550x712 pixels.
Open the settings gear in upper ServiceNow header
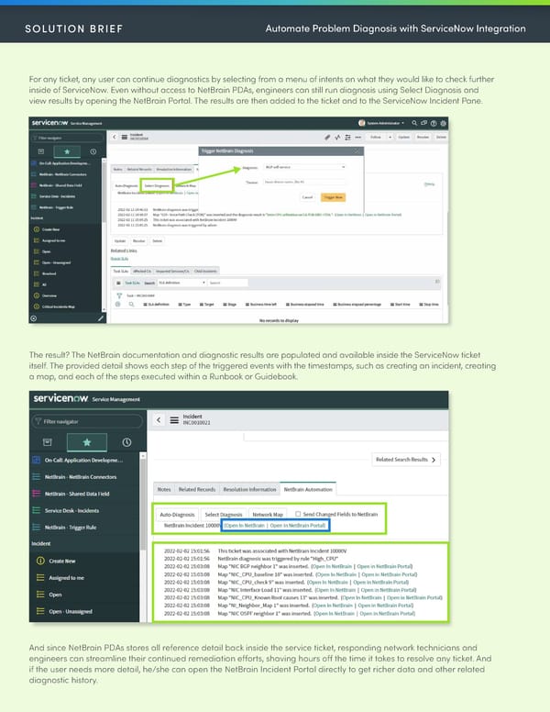coord(444,122)
